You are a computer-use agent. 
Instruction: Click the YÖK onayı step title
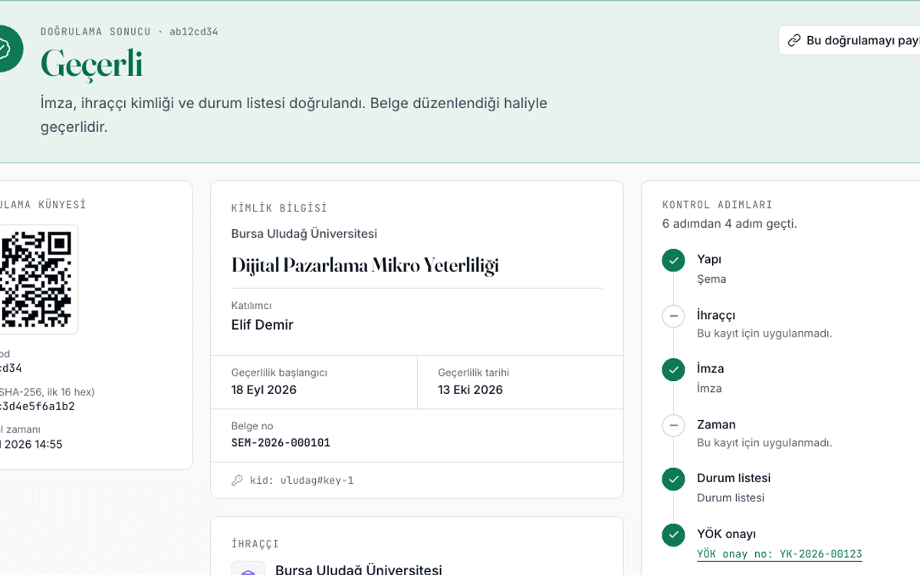(x=726, y=534)
